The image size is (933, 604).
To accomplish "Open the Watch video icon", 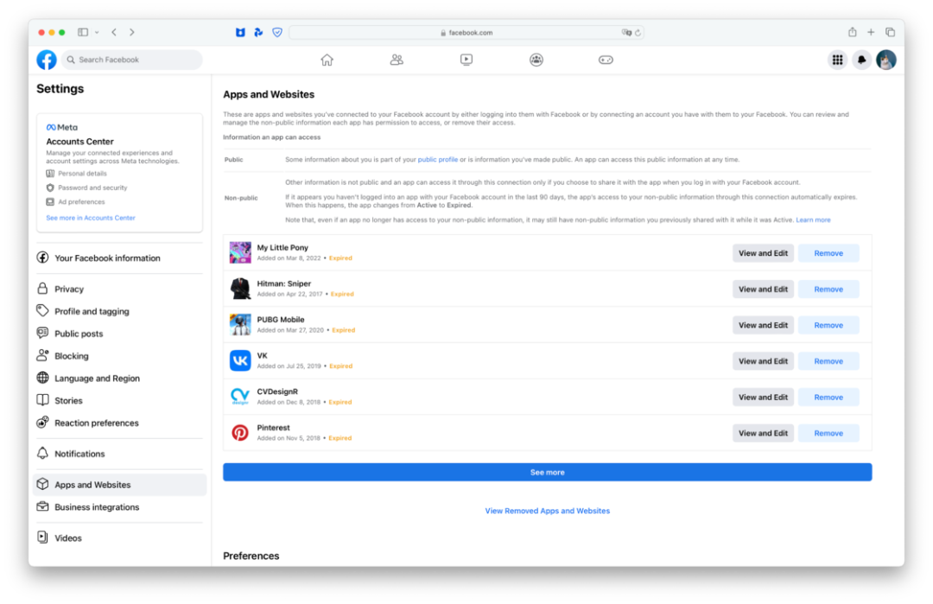I will pyautogui.click(x=466, y=60).
